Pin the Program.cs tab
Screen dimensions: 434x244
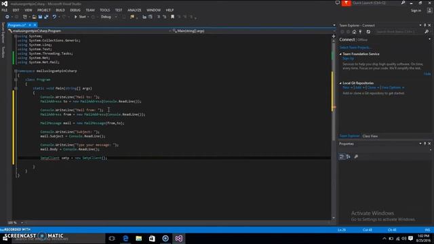click(x=30, y=25)
